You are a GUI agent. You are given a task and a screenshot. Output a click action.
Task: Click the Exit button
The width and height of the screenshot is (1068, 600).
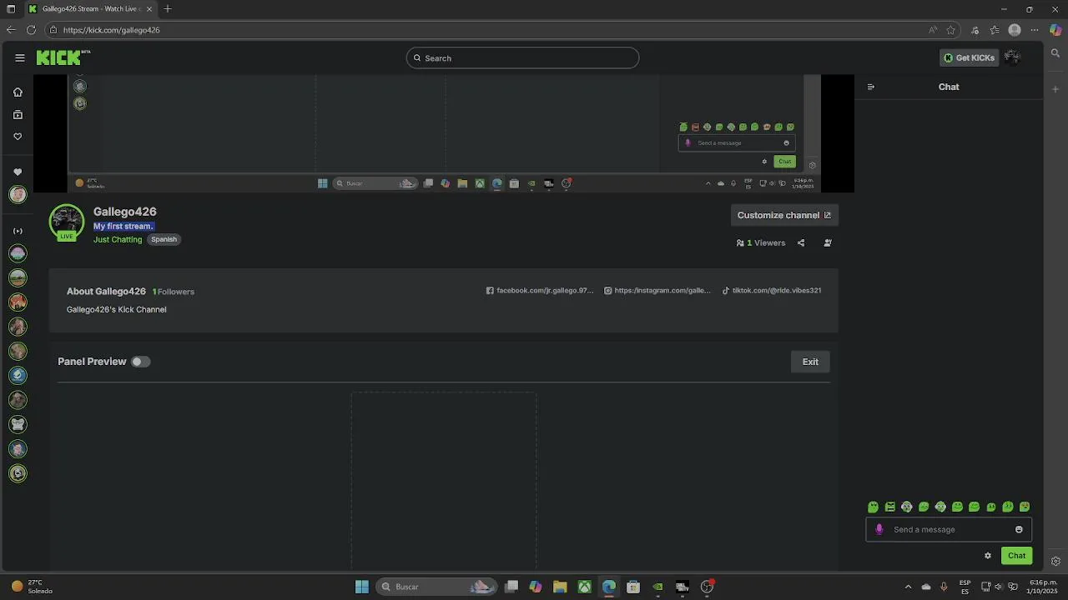810,362
